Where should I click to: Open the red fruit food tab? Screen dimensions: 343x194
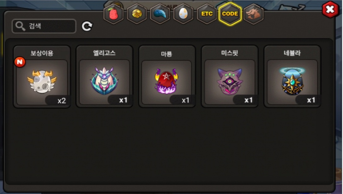[113, 14]
